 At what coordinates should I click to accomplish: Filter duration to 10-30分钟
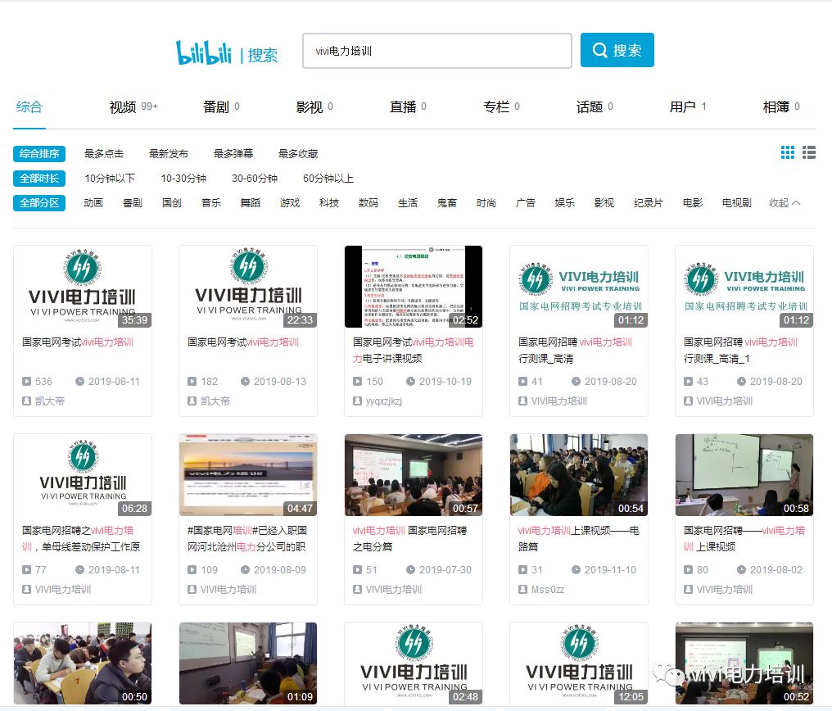pyautogui.click(x=183, y=179)
